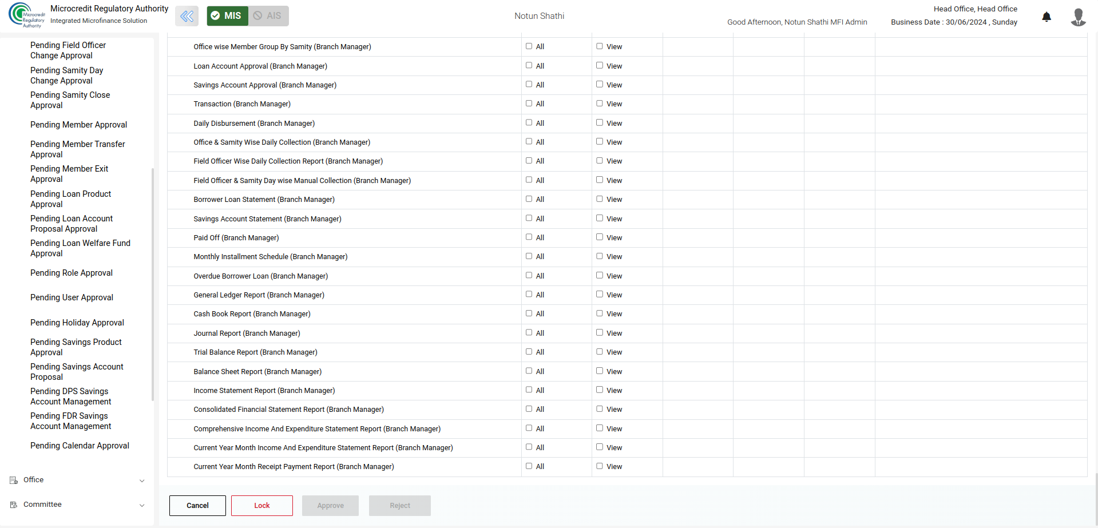Open Pending User Approval
Viewport: 1098px width, 528px height.
click(72, 297)
